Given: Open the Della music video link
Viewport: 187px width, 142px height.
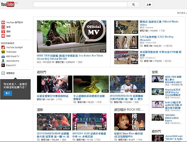Looking at the screenshot, I should pos(174,105).
